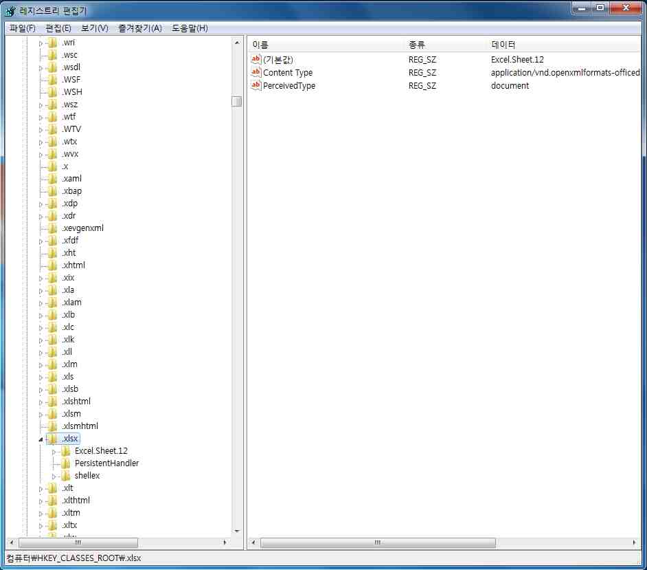647x570 pixels.
Task: Open the 보기(V) menu
Action: 95,28
